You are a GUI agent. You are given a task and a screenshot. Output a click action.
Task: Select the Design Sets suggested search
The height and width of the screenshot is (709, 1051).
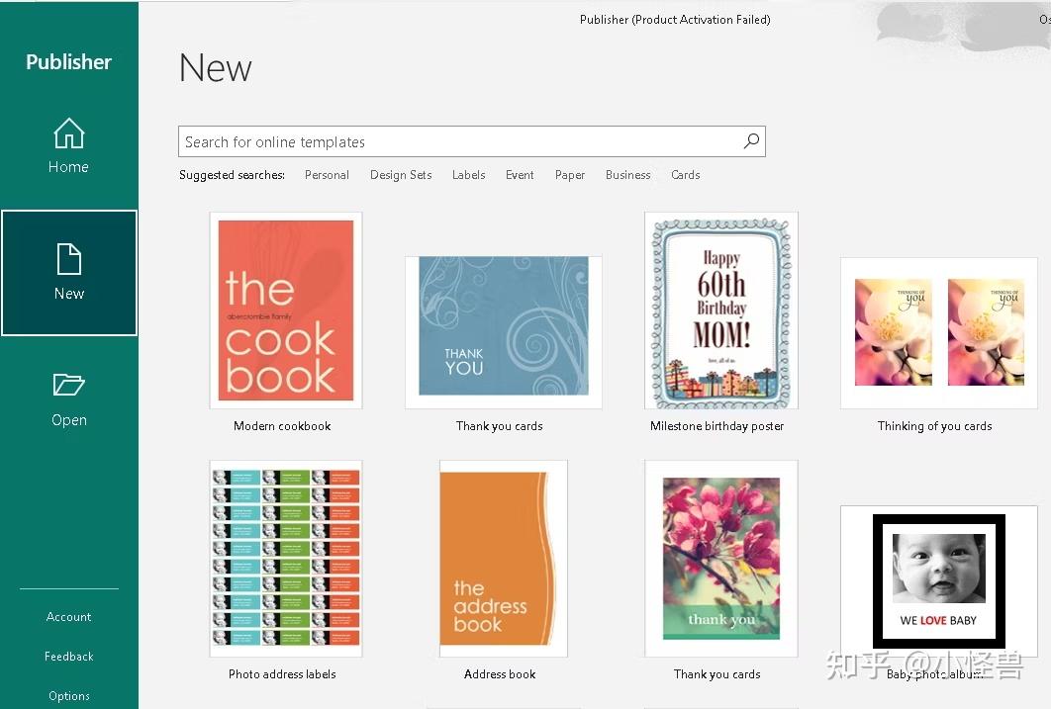[x=401, y=175]
